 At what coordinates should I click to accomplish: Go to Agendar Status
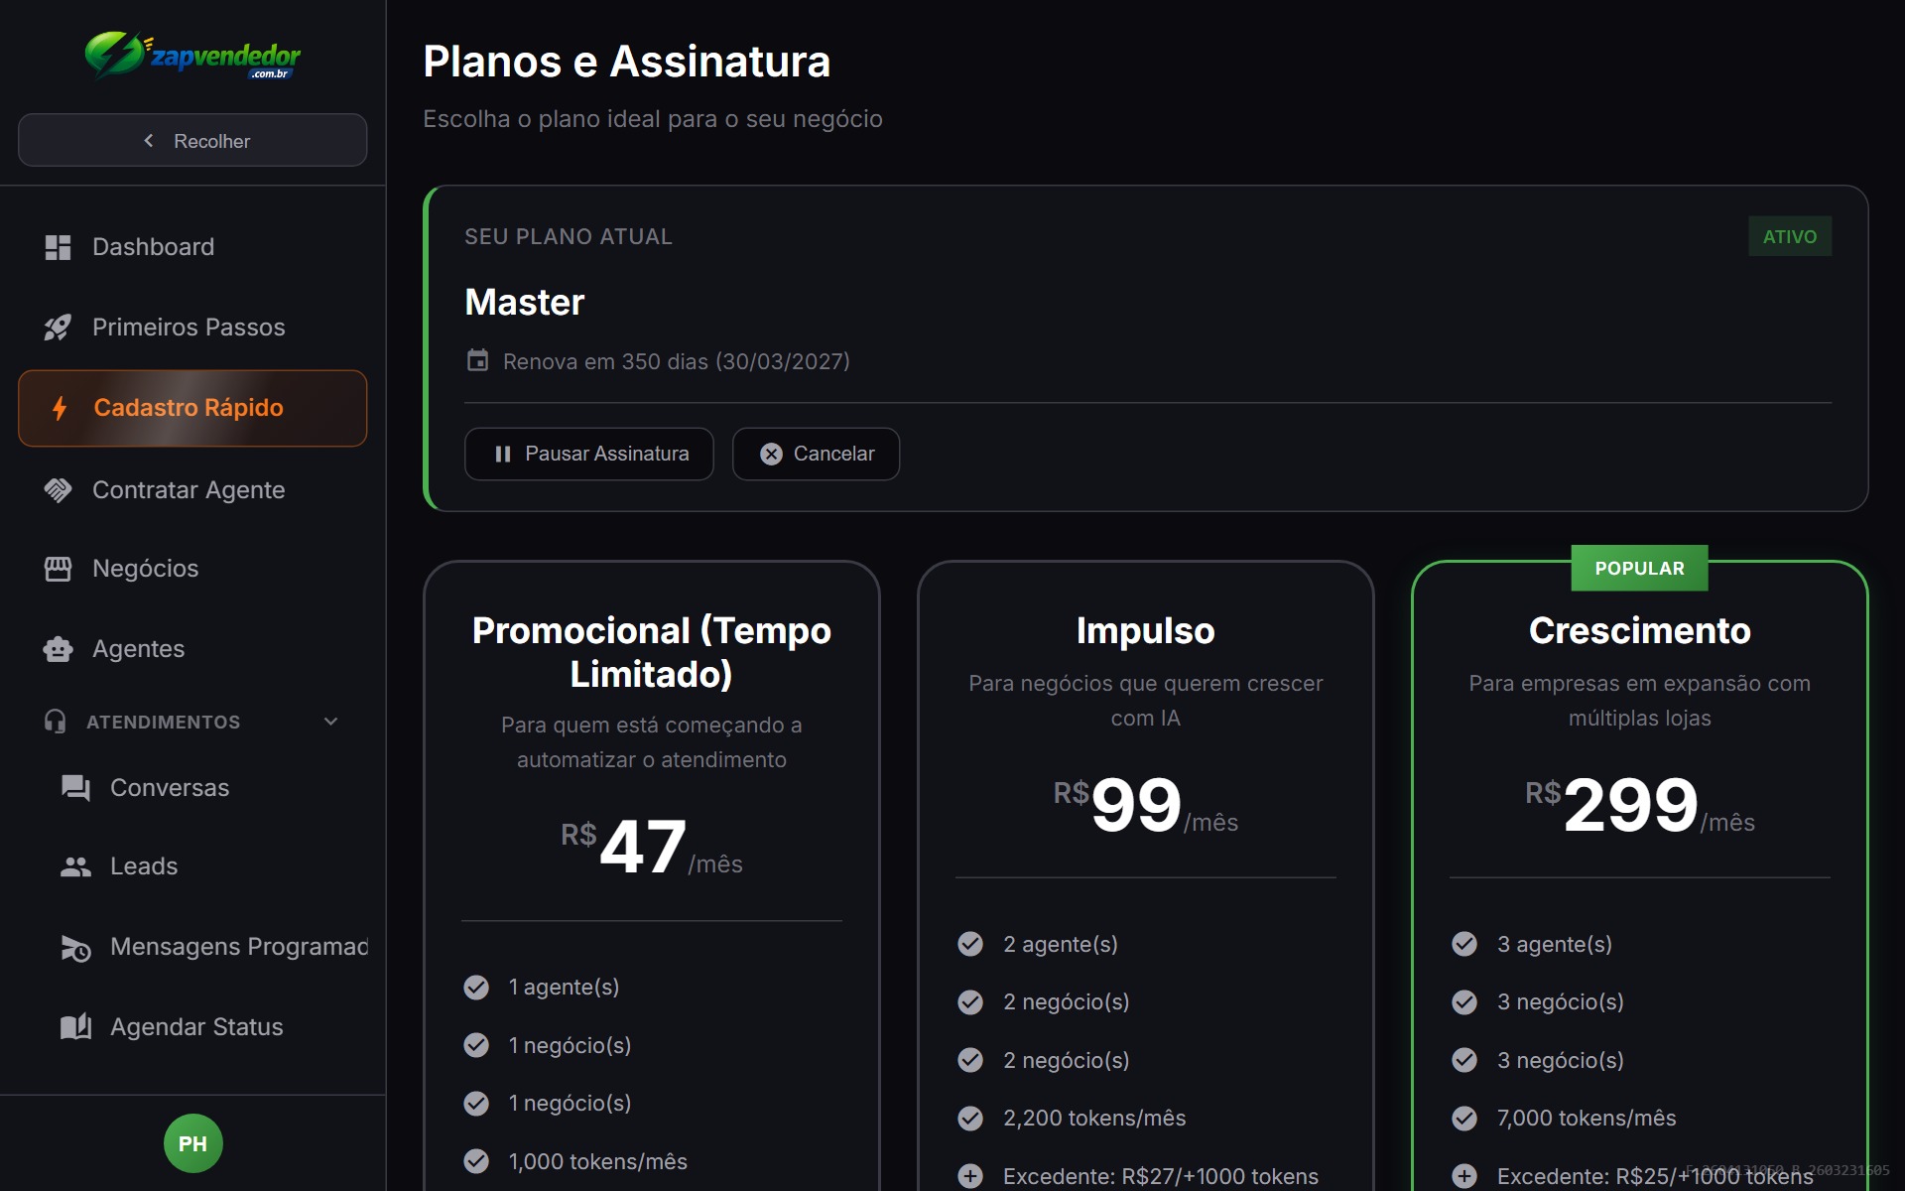coord(201,1027)
